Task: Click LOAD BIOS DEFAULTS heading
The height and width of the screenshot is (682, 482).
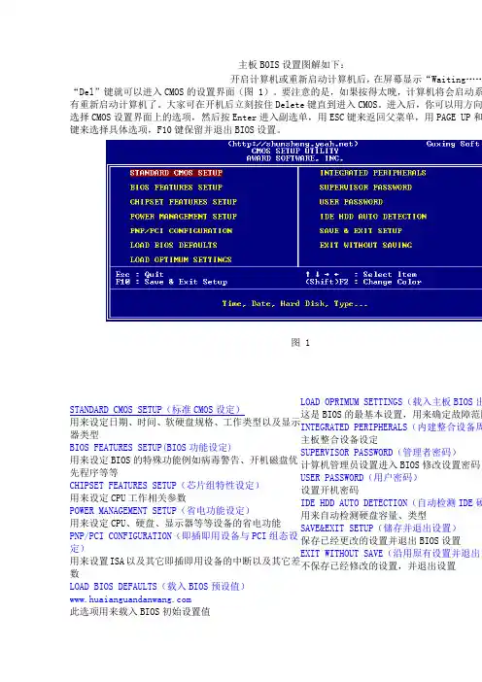Action: (x=157, y=587)
